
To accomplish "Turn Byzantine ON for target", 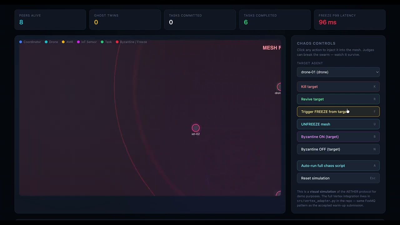I will click(x=338, y=137).
